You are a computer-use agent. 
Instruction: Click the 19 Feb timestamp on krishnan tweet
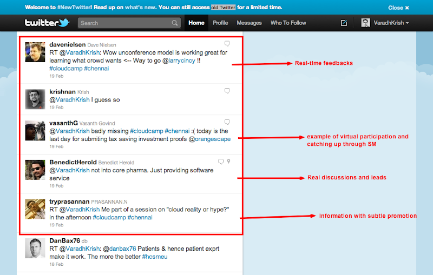[x=56, y=108]
